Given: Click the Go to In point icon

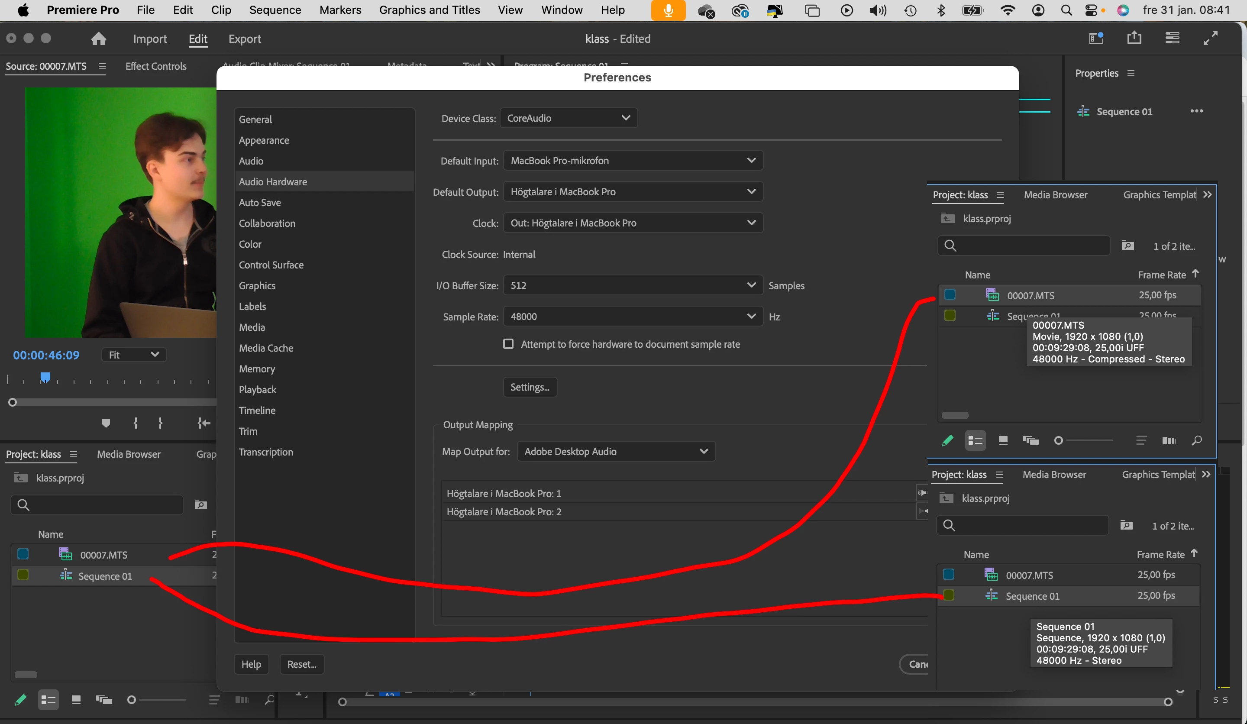Looking at the screenshot, I should 204,423.
